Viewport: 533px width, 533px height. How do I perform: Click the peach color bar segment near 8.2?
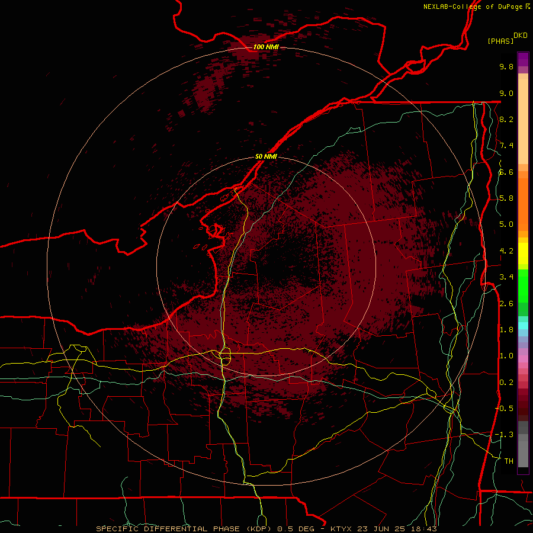[523, 121]
